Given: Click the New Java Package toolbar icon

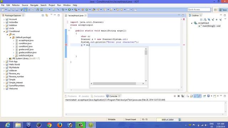Looking at the screenshot, I should click(x=83, y=10).
